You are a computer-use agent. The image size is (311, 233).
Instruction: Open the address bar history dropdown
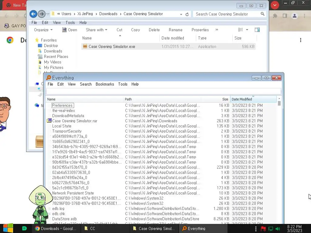181,14
